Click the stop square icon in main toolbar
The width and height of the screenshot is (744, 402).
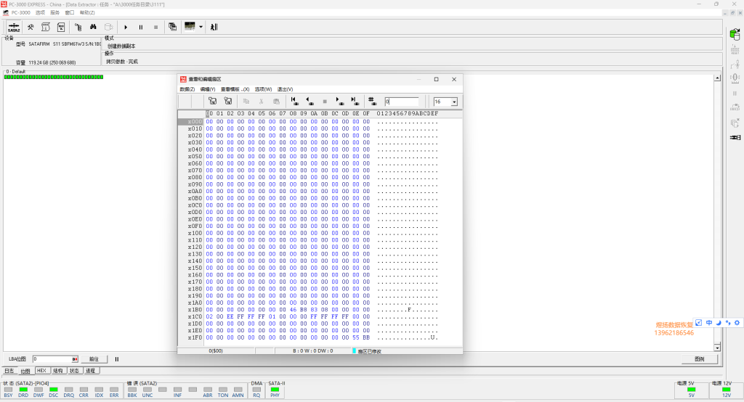pyautogui.click(x=155, y=28)
